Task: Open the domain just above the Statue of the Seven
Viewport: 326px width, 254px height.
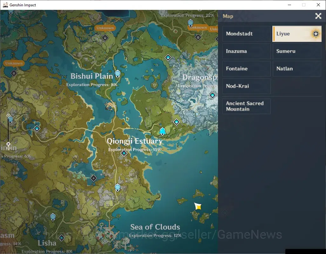Action: pyautogui.click(x=177, y=122)
